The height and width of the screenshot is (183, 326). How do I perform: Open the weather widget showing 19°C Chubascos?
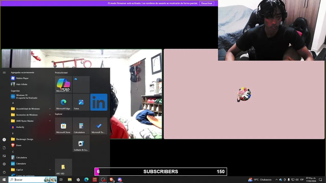point(260,180)
